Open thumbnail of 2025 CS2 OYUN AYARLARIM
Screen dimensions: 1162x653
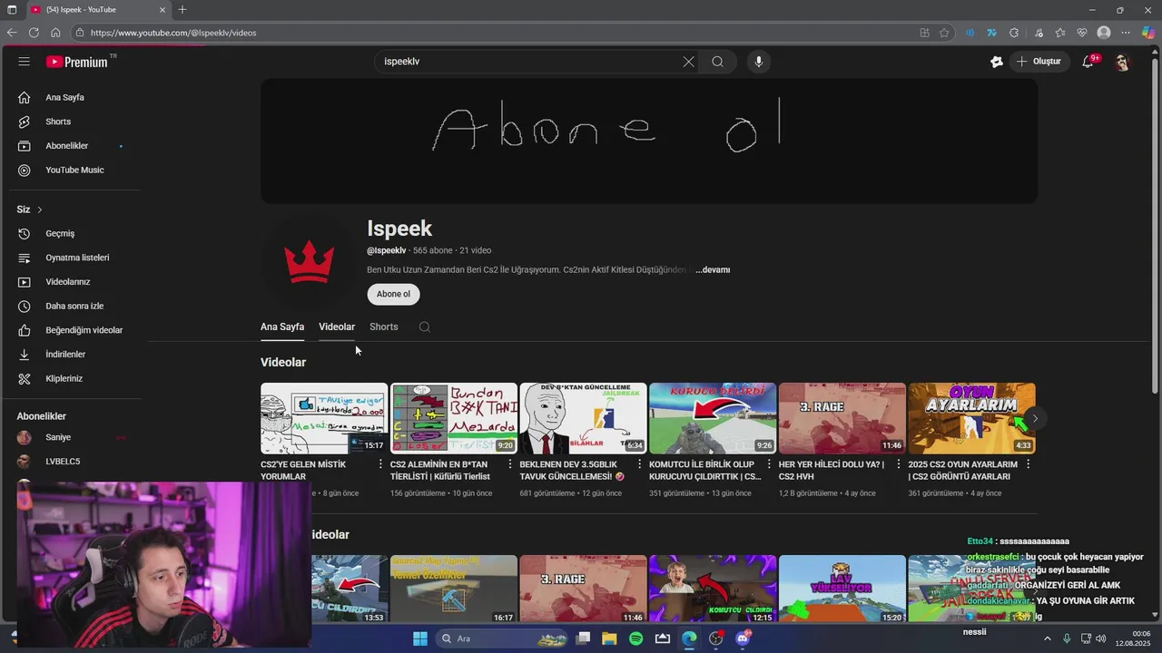[971, 418]
